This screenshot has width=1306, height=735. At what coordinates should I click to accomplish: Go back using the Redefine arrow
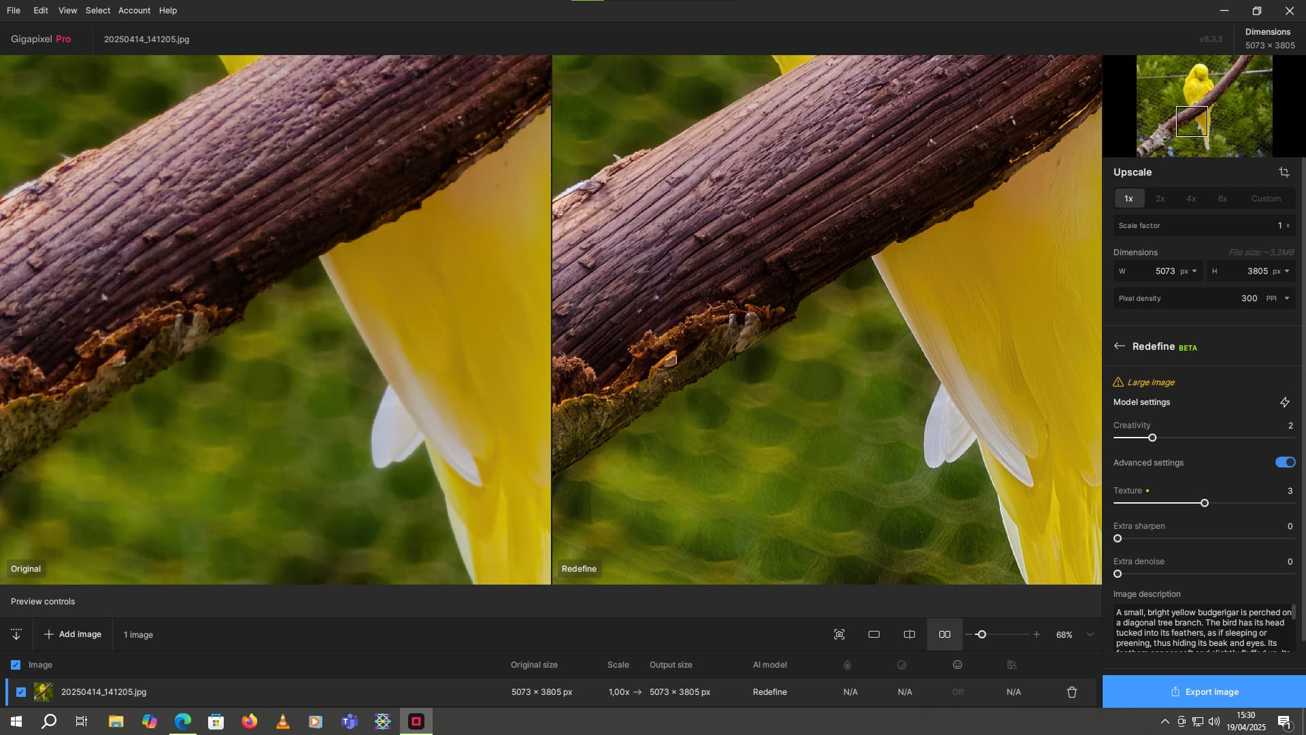1120,346
